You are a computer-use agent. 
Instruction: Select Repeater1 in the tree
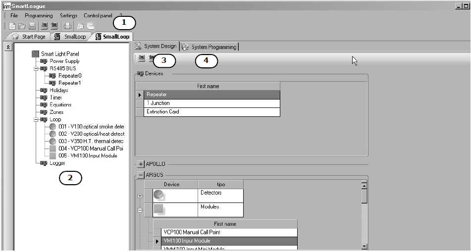point(69,83)
